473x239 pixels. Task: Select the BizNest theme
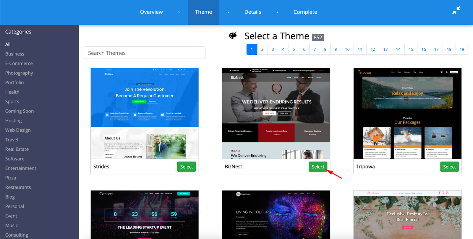[318, 167]
